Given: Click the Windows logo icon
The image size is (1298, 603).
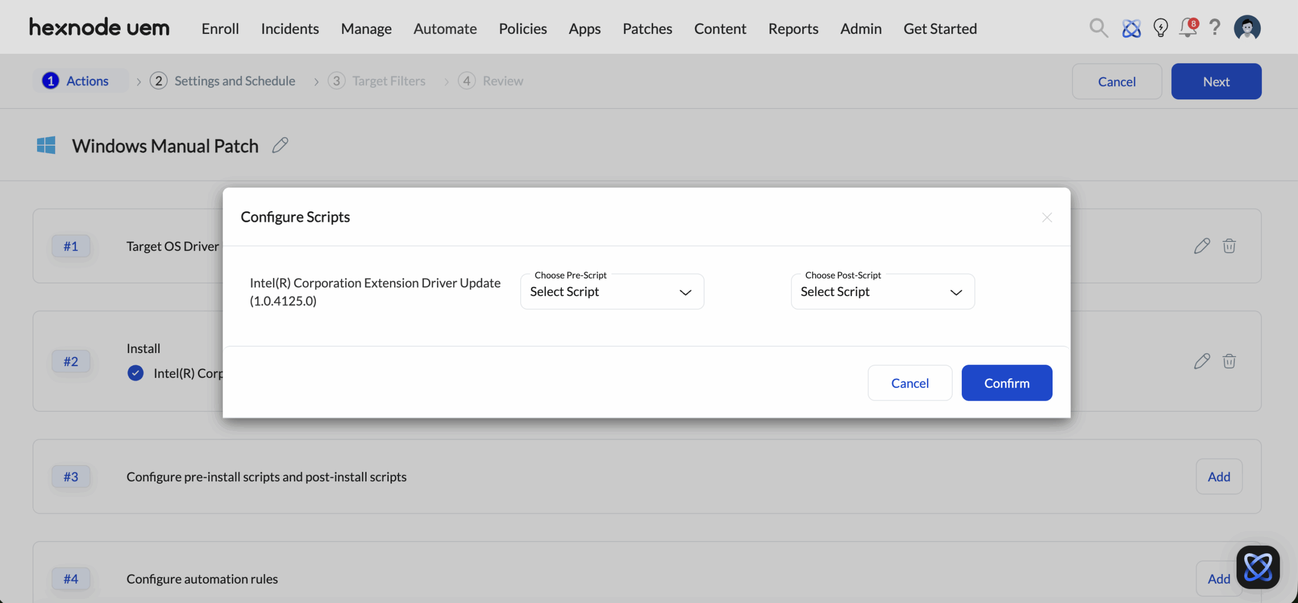Looking at the screenshot, I should point(46,146).
